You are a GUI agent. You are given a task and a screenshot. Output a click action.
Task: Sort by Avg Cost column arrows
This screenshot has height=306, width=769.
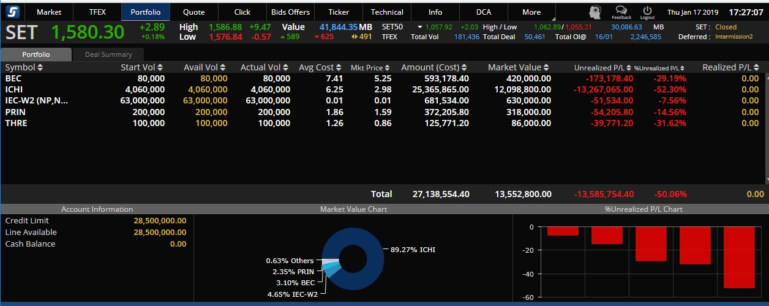339,67
